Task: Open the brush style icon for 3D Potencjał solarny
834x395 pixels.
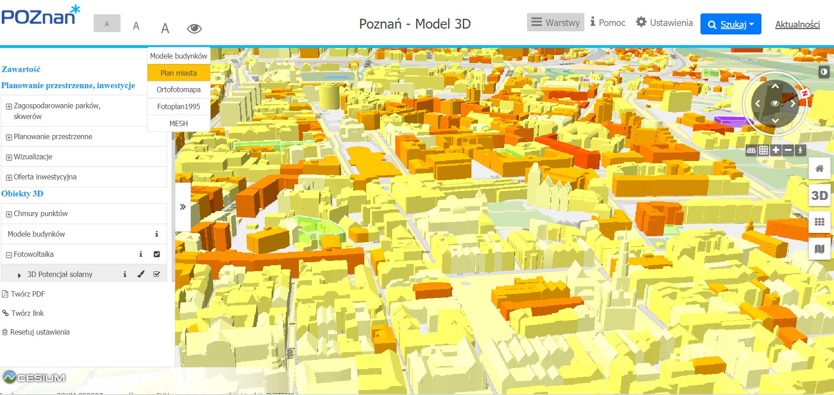Action: pos(141,274)
